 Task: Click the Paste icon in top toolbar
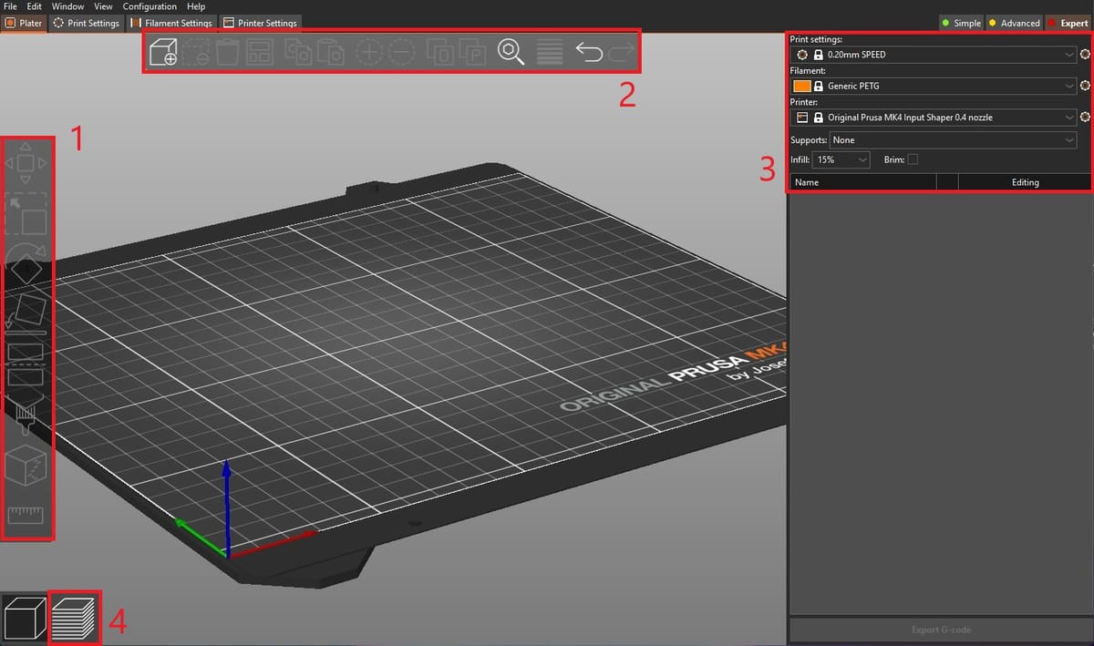[x=330, y=52]
